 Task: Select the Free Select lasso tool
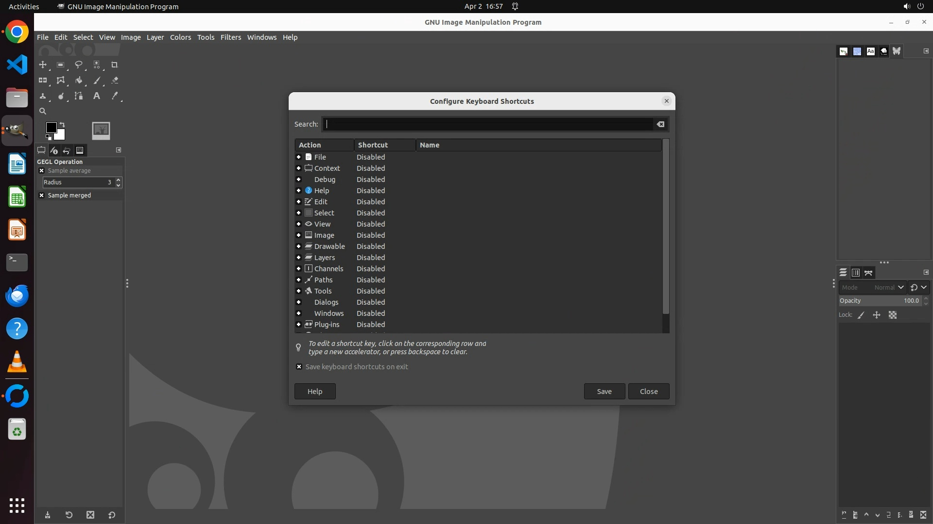[78, 65]
